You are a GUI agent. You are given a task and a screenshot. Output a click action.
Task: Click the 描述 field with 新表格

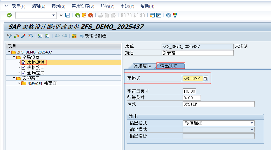click(x=197, y=53)
